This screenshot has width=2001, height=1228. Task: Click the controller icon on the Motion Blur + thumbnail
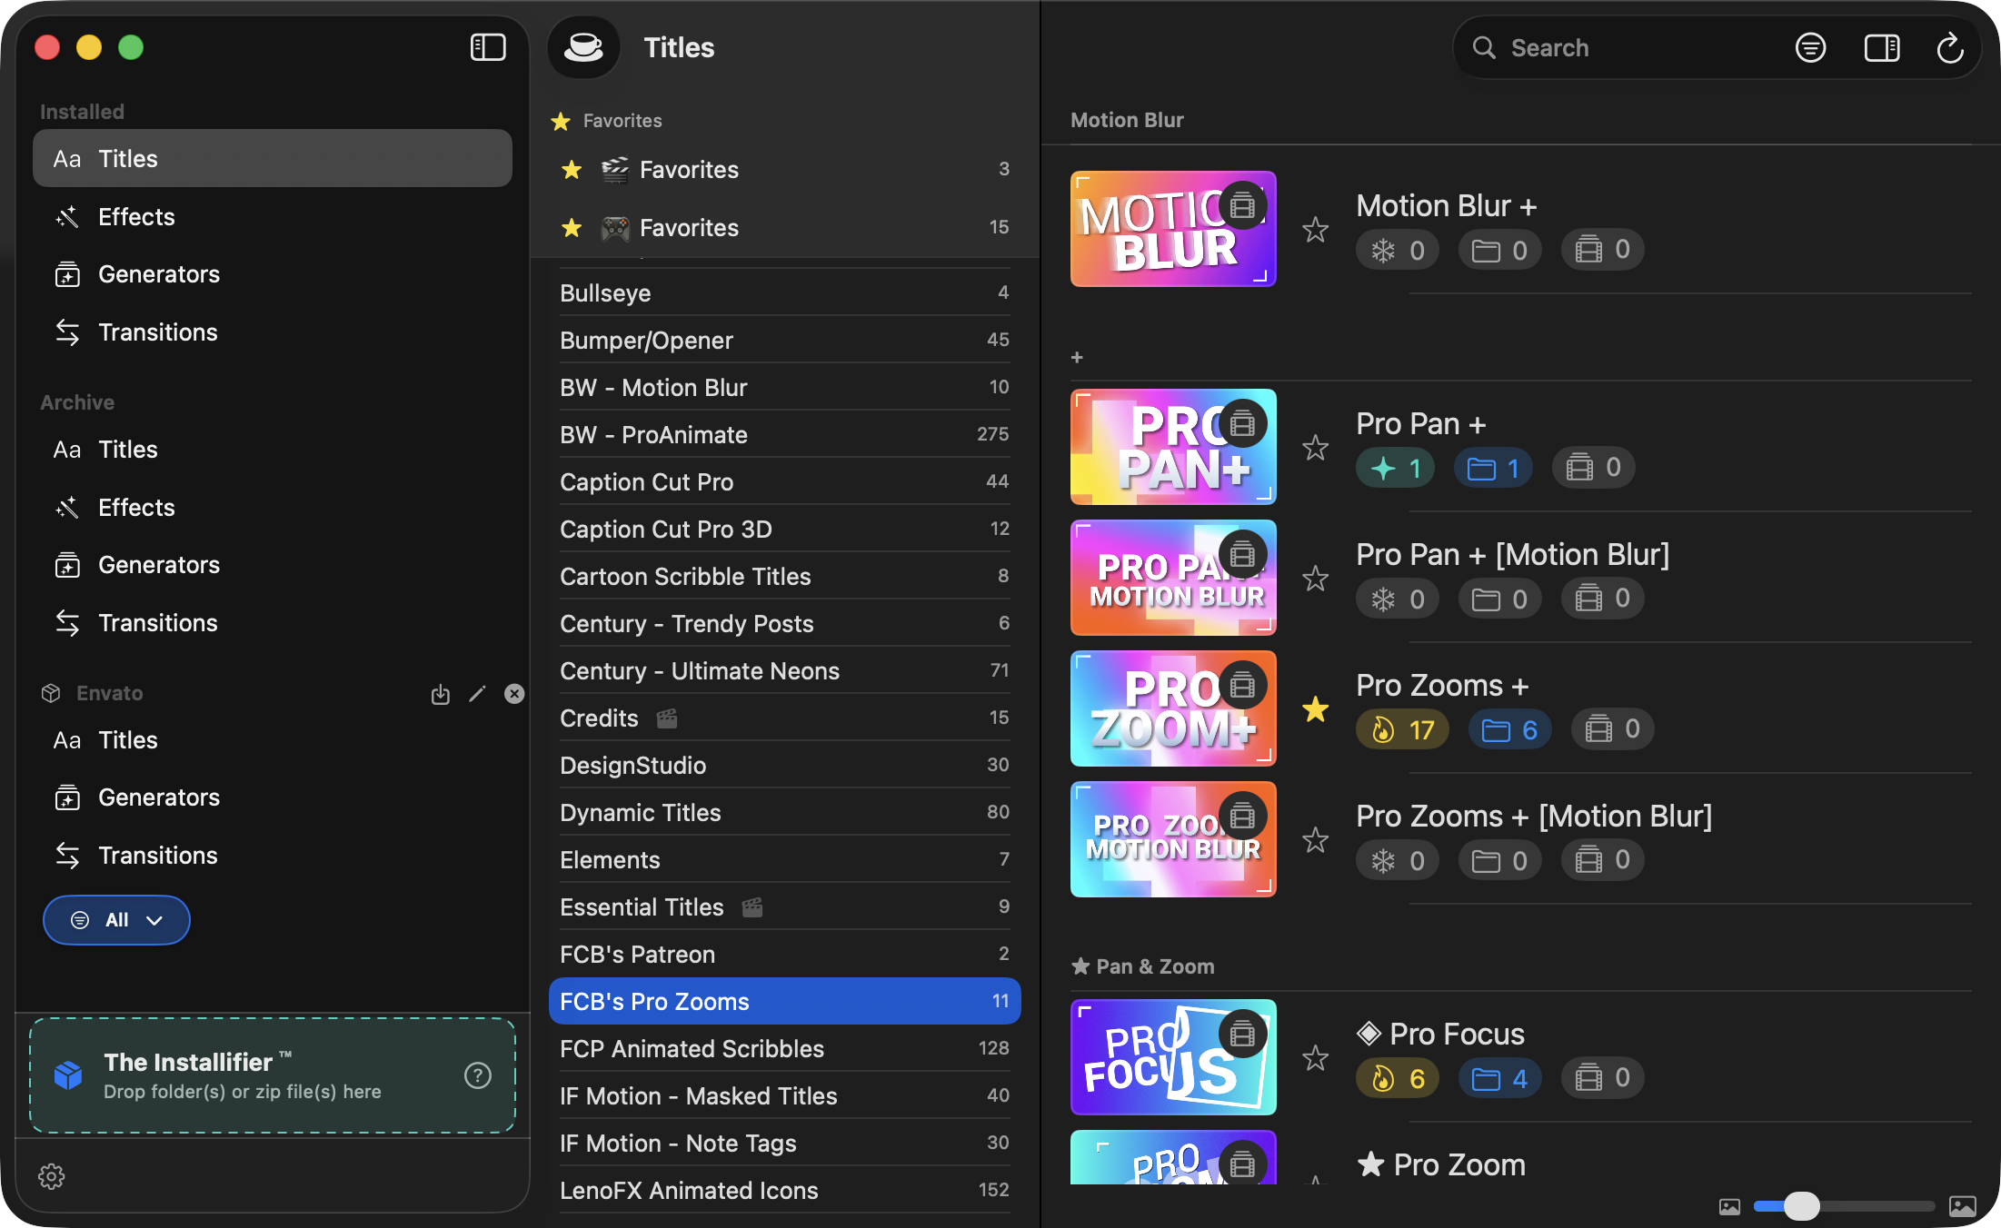(1243, 205)
